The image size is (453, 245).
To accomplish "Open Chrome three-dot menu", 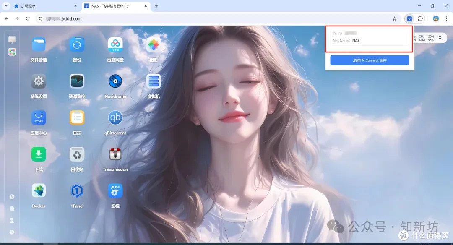I will point(446,19).
